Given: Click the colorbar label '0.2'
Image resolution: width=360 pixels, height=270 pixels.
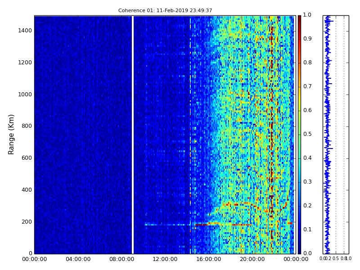Looking at the screenshot, I should [x=307, y=206].
